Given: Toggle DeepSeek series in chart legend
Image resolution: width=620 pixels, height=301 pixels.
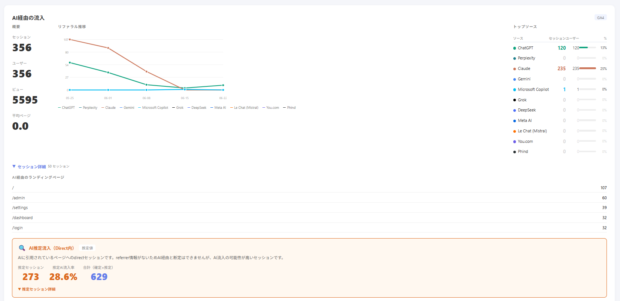Looking at the screenshot, I should coord(197,108).
